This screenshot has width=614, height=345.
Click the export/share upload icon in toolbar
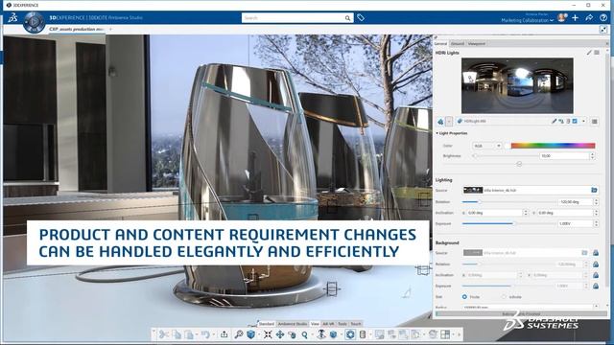[224, 334]
